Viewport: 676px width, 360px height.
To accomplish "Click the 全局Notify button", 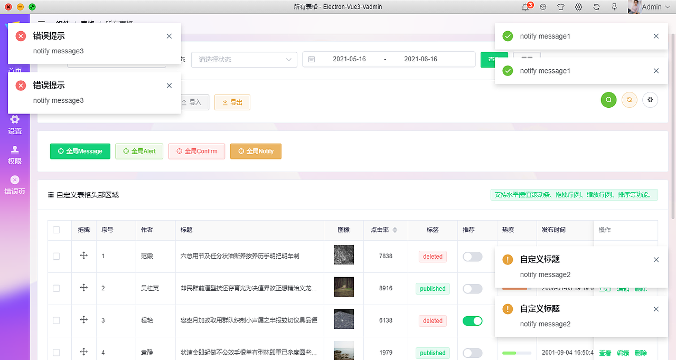I will point(256,151).
